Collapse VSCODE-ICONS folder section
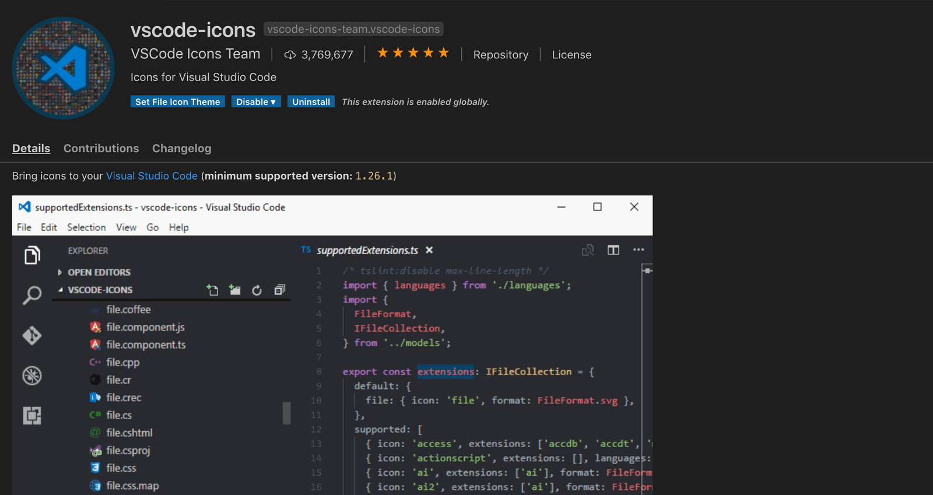The image size is (933, 495). pos(100,290)
